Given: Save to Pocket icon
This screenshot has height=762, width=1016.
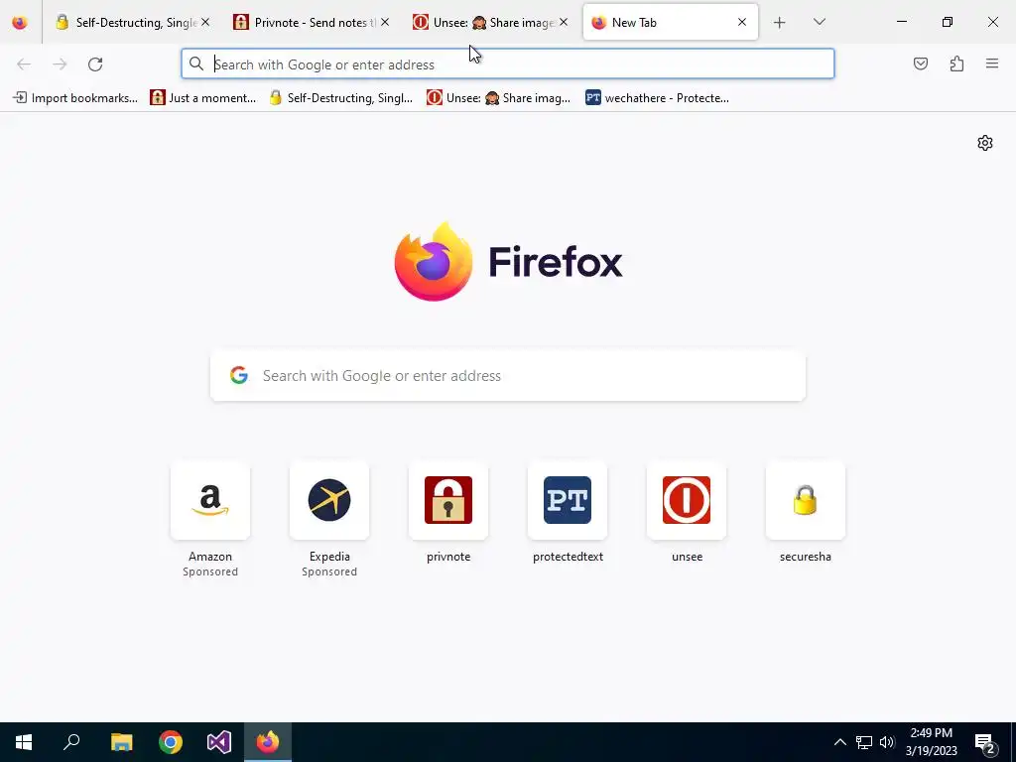Looking at the screenshot, I should coord(920,63).
